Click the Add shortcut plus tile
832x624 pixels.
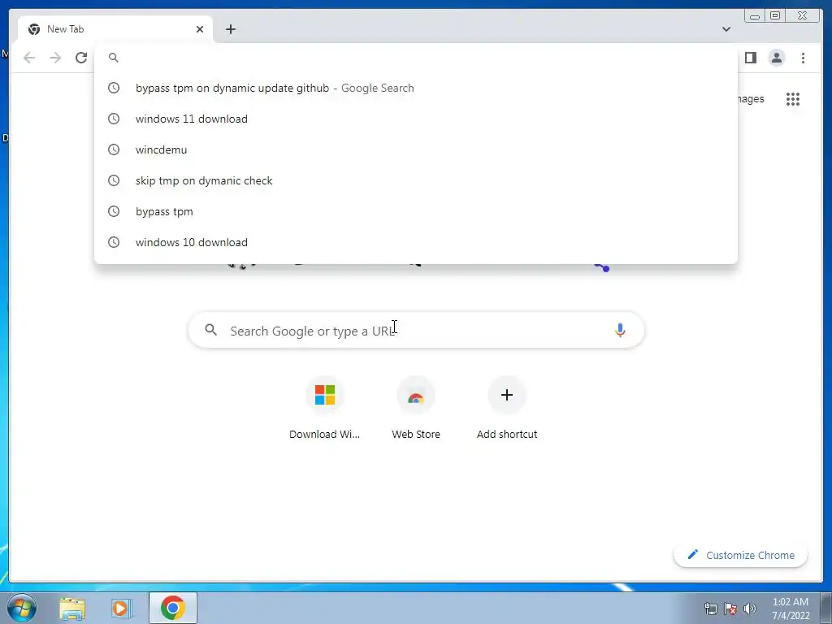point(507,409)
